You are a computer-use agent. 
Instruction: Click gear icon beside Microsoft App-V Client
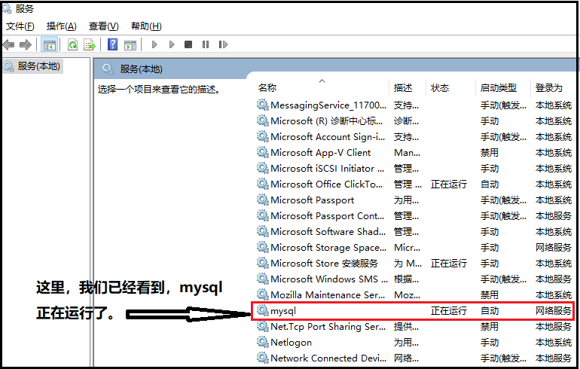coord(263,152)
